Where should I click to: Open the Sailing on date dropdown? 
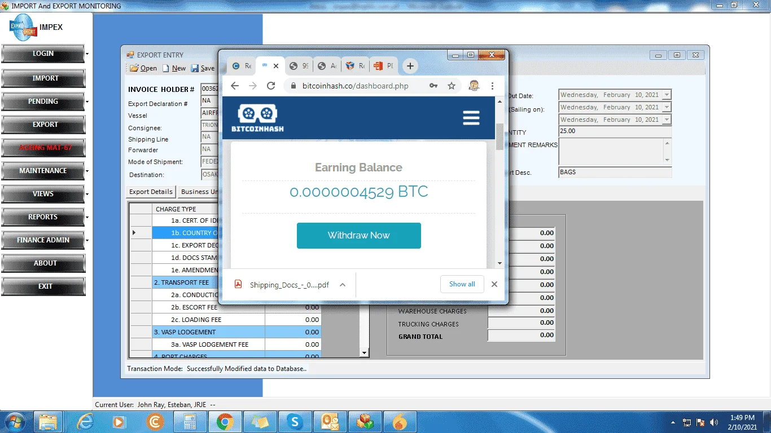pos(667,107)
